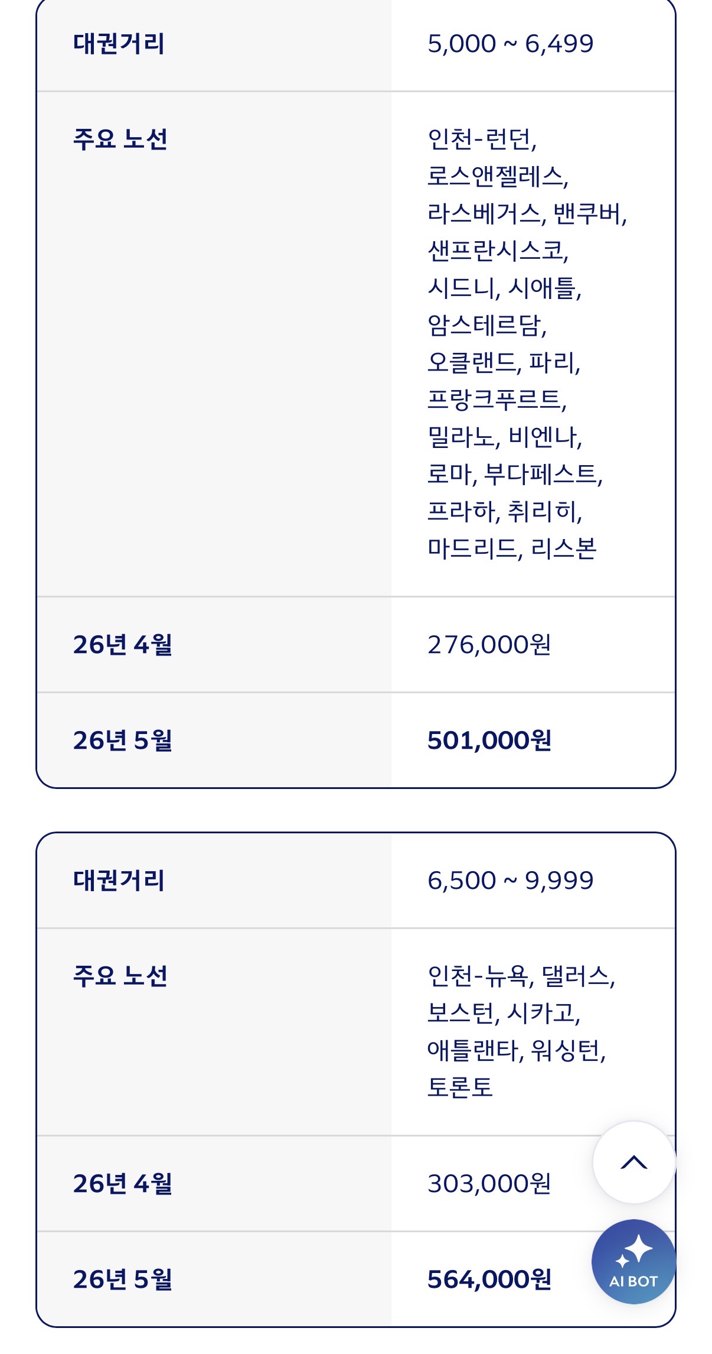
Task: Select the 6,500 ~ 9,999 distance value
Action: [510, 881]
